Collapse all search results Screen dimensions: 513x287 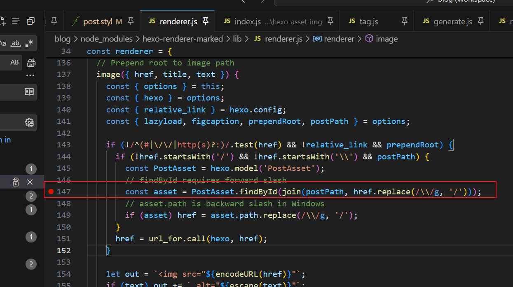31,21
